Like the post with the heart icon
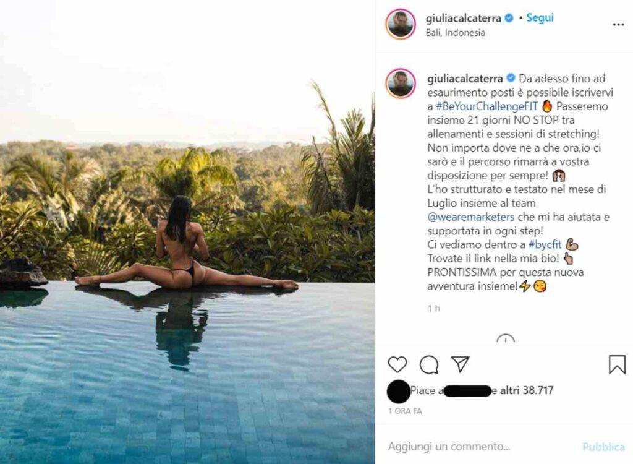 [397, 364]
